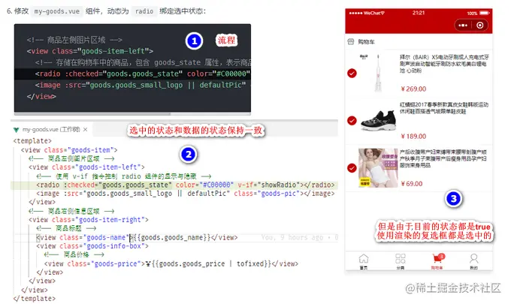This screenshot has height=304, width=511.
Task: Click the goods-price tofixed line in the editor
Action: click(x=171, y=263)
